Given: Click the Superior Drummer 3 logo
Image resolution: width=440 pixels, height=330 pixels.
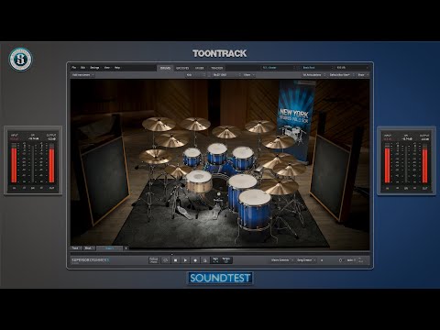Looking at the screenshot, I should [x=91, y=260].
